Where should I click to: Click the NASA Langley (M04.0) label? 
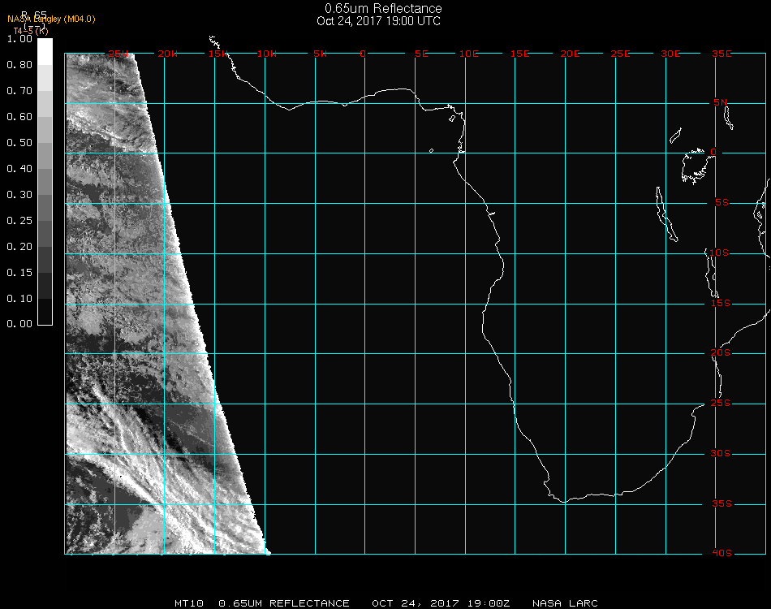coord(51,19)
